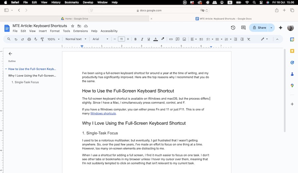Jump to 'Why I Love Using' outline heading
298x173 pixels.
(32, 75)
